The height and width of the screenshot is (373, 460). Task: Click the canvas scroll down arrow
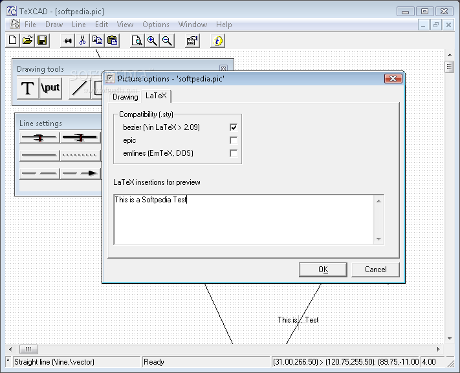(x=450, y=338)
